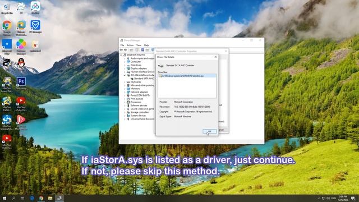Open MiniTool Video Converter shortcut

point(7,141)
